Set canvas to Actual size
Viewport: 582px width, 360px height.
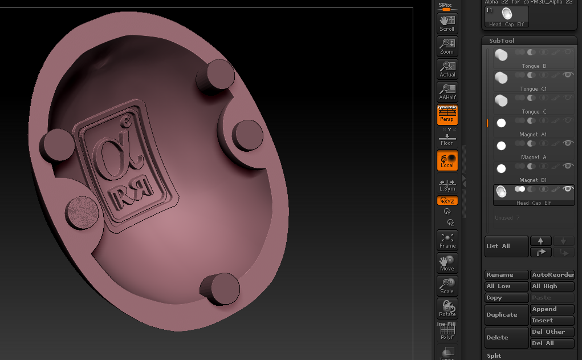pyautogui.click(x=447, y=69)
